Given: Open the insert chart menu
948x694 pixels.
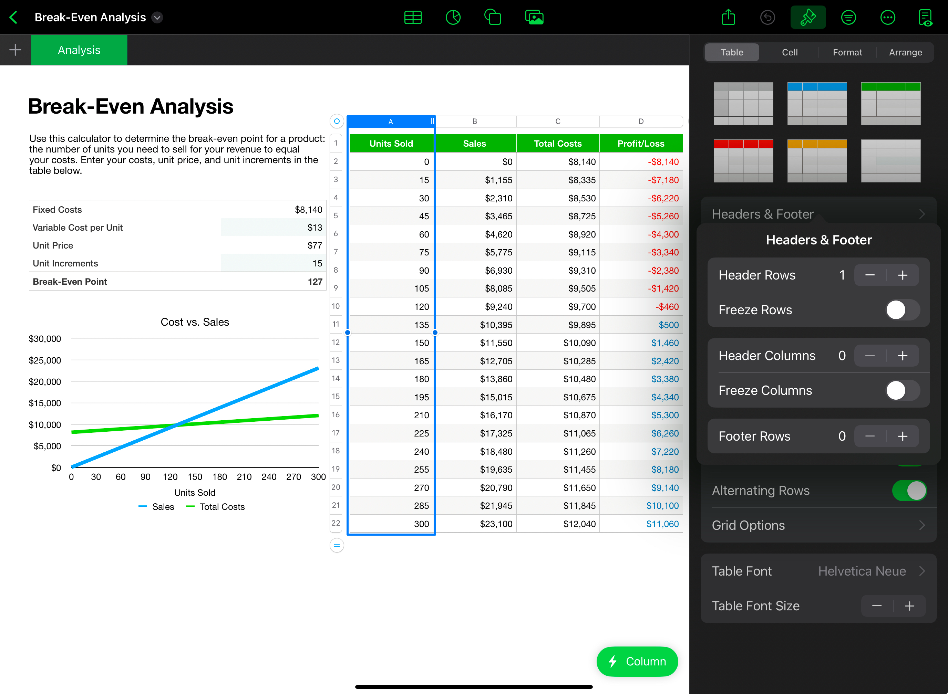Looking at the screenshot, I should click(x=453, y=17).
